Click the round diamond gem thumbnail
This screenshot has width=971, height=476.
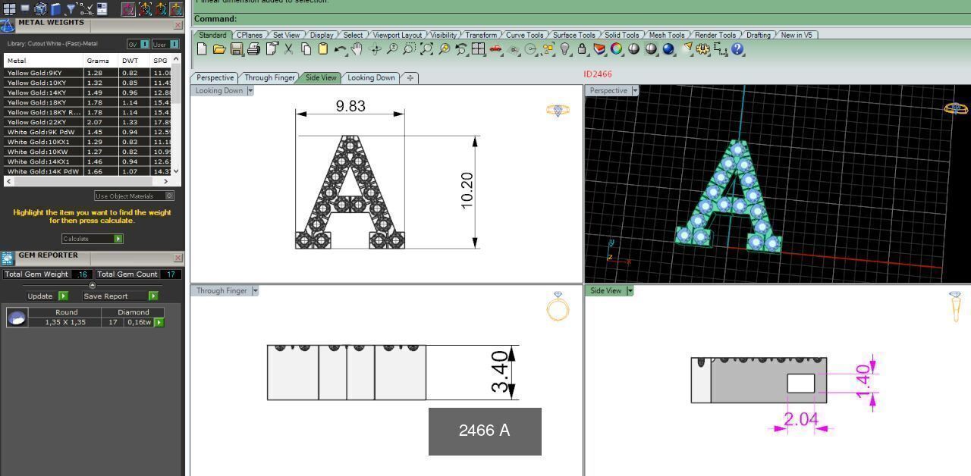[x=17, y=318]
